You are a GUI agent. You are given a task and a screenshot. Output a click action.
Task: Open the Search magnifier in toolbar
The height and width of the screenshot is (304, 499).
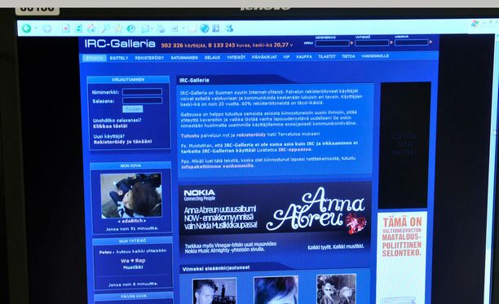pyautogui.click(x=105, y=29)
